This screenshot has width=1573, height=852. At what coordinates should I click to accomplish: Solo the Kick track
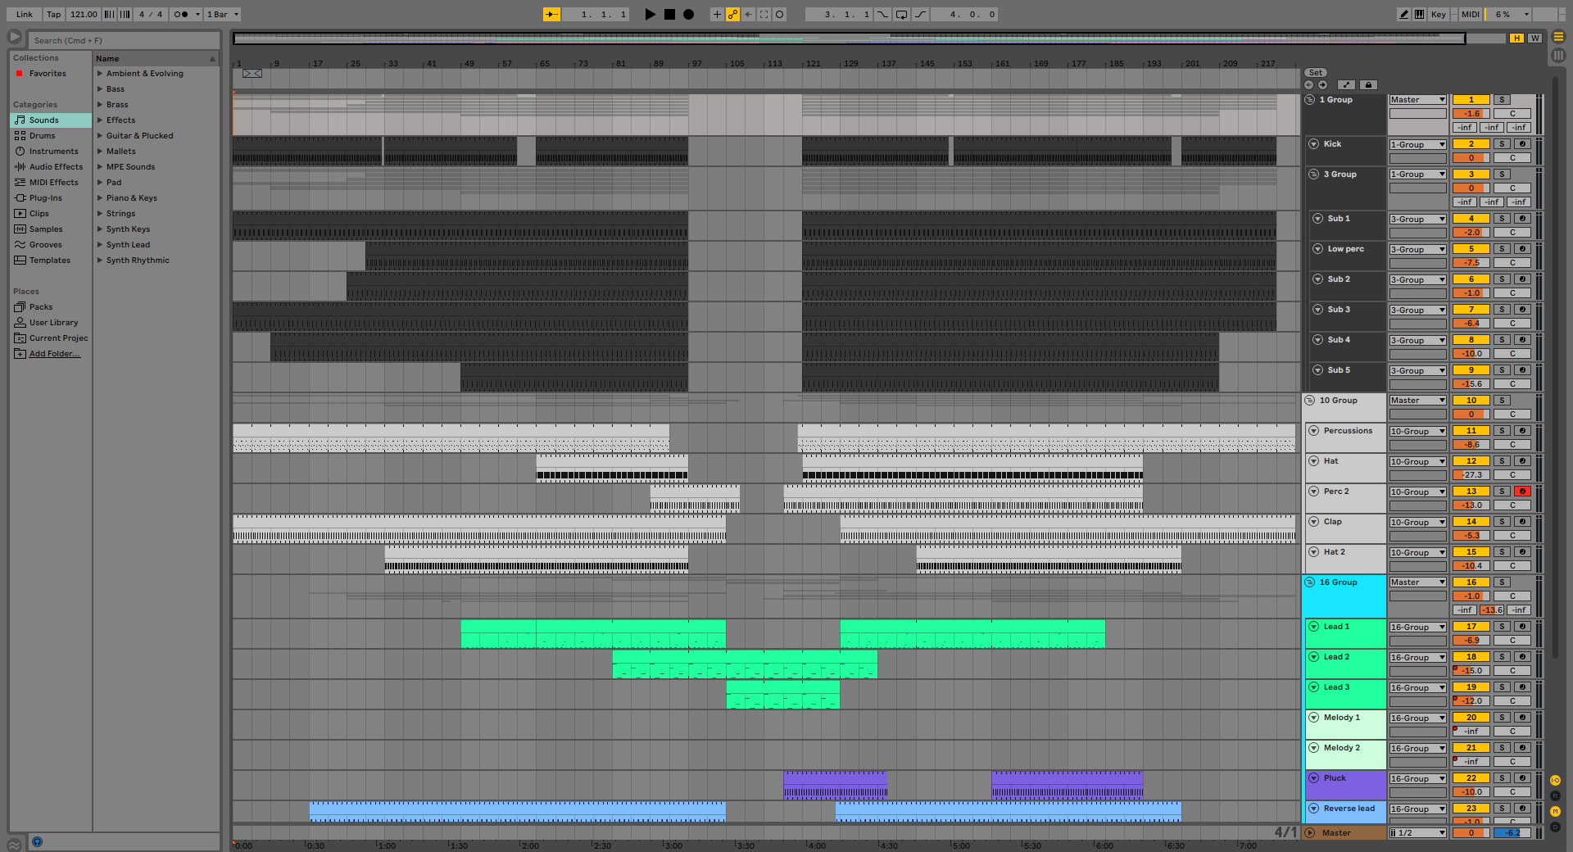click(x=1502, y=144)
